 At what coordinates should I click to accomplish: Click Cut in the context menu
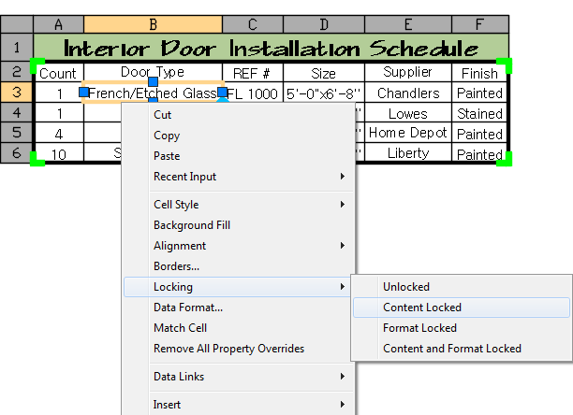(x=162, y=115)
